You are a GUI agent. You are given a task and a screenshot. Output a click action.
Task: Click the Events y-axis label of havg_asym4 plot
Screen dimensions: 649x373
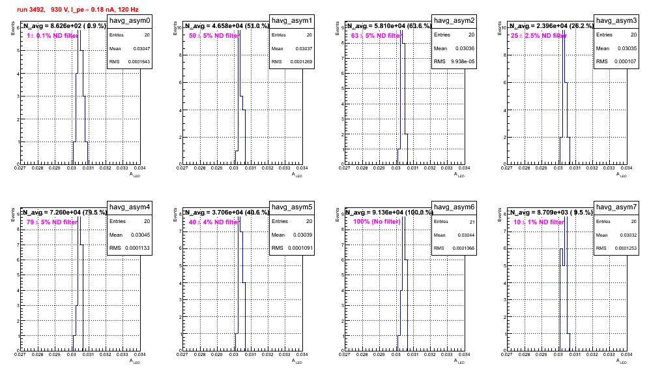tap(13, 215)
